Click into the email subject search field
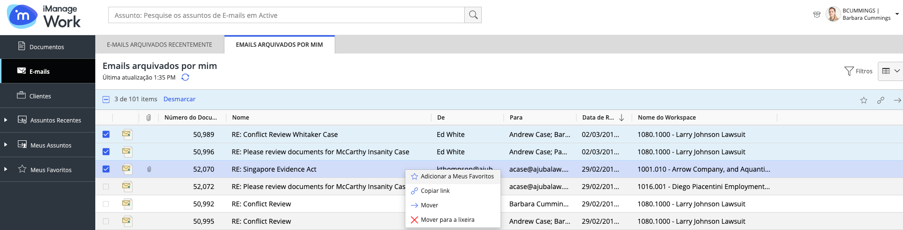 click(286, 15)
